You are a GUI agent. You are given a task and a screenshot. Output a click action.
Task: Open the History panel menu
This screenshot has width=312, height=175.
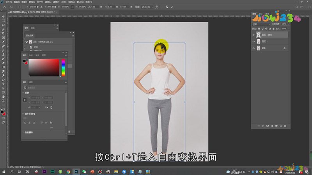(x=73, y=36)
